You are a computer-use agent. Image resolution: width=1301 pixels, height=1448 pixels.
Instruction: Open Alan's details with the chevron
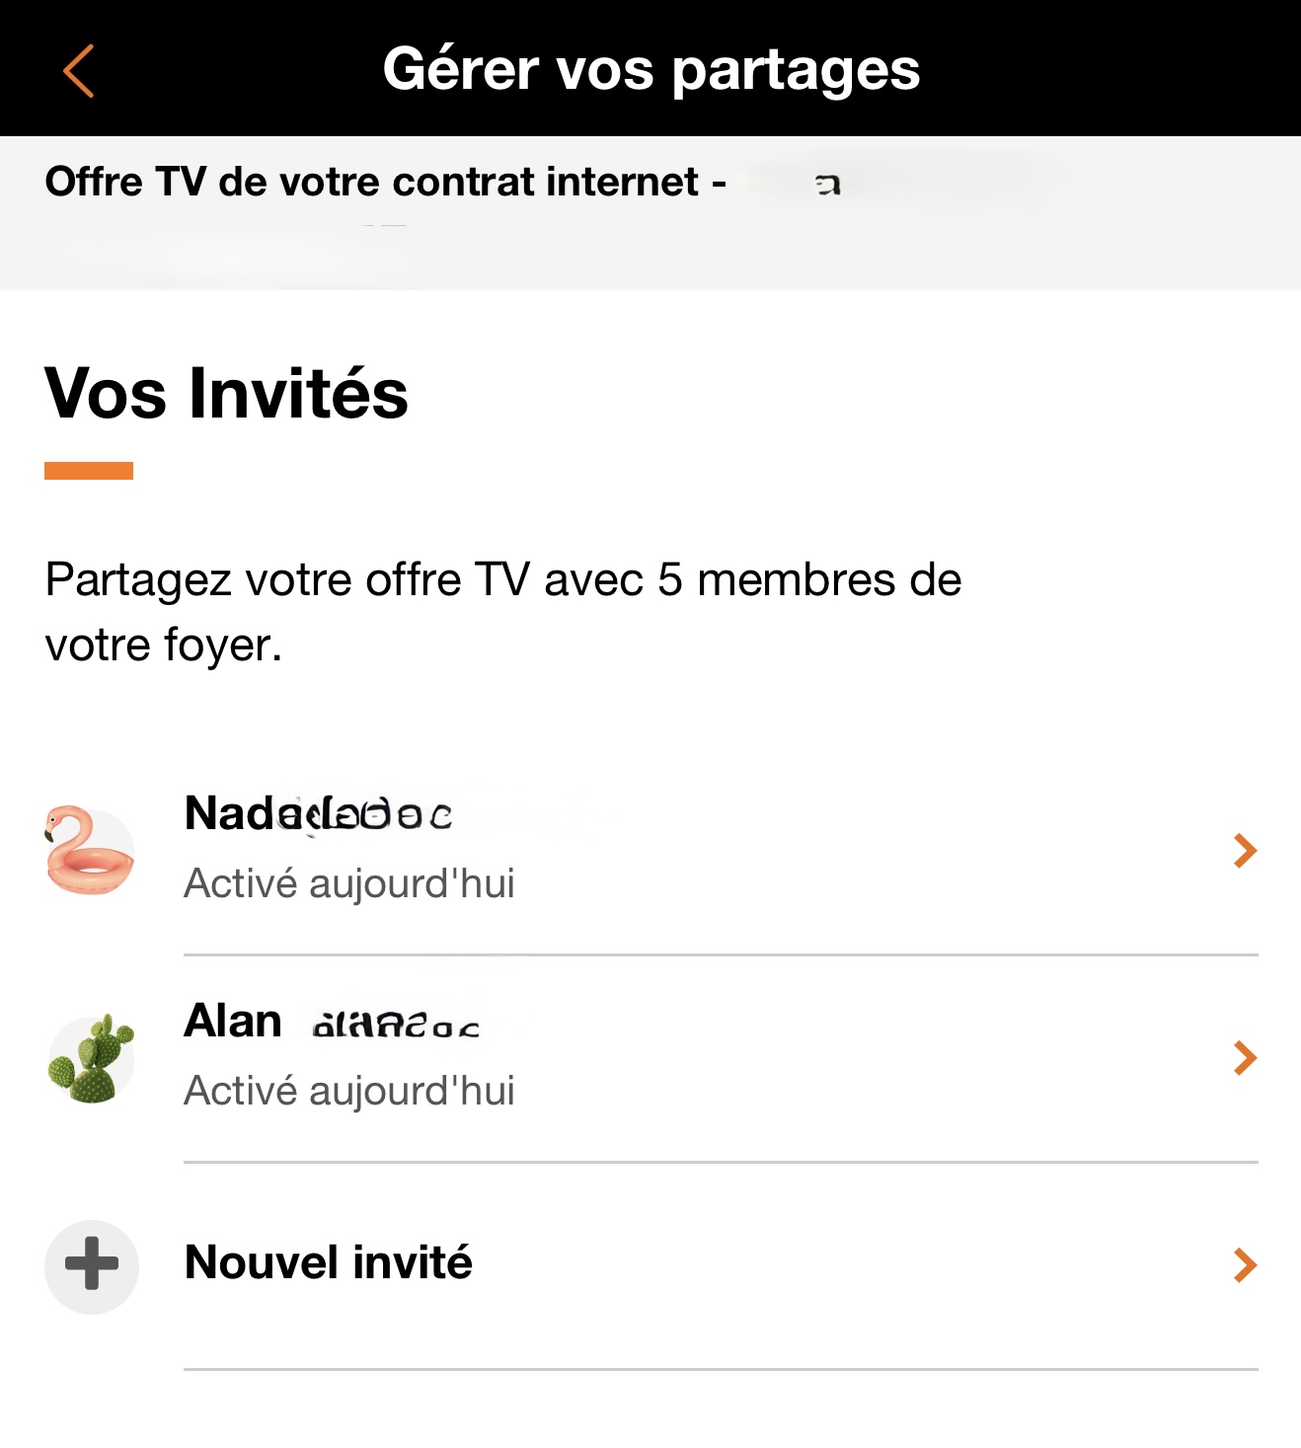[1245, 1058]
